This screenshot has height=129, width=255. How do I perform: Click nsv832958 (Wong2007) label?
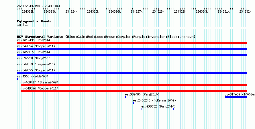point(34,58)
